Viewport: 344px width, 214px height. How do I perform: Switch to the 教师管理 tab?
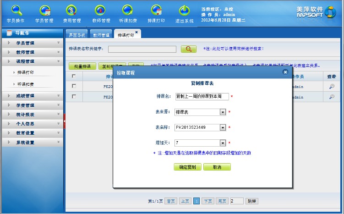(101, 35)
